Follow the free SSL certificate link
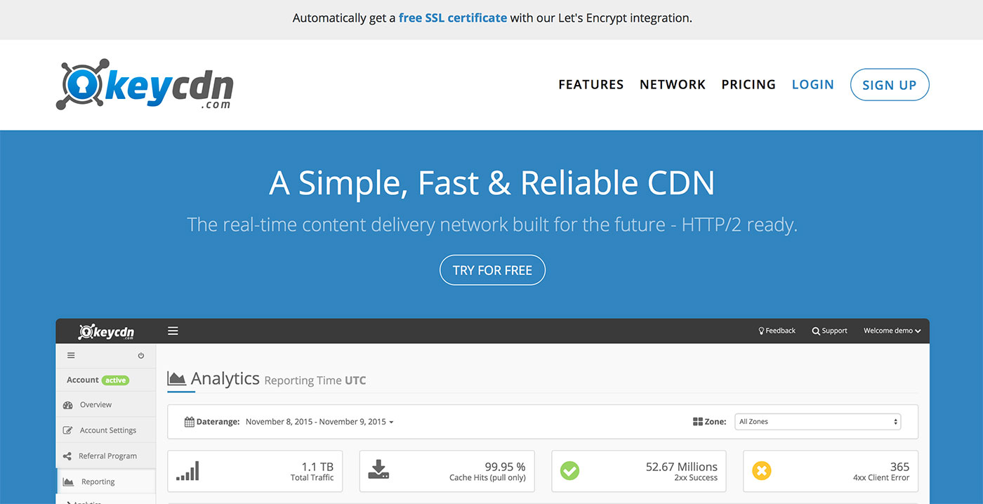Viewport: 983px width, 504px height. pos(453,18)
